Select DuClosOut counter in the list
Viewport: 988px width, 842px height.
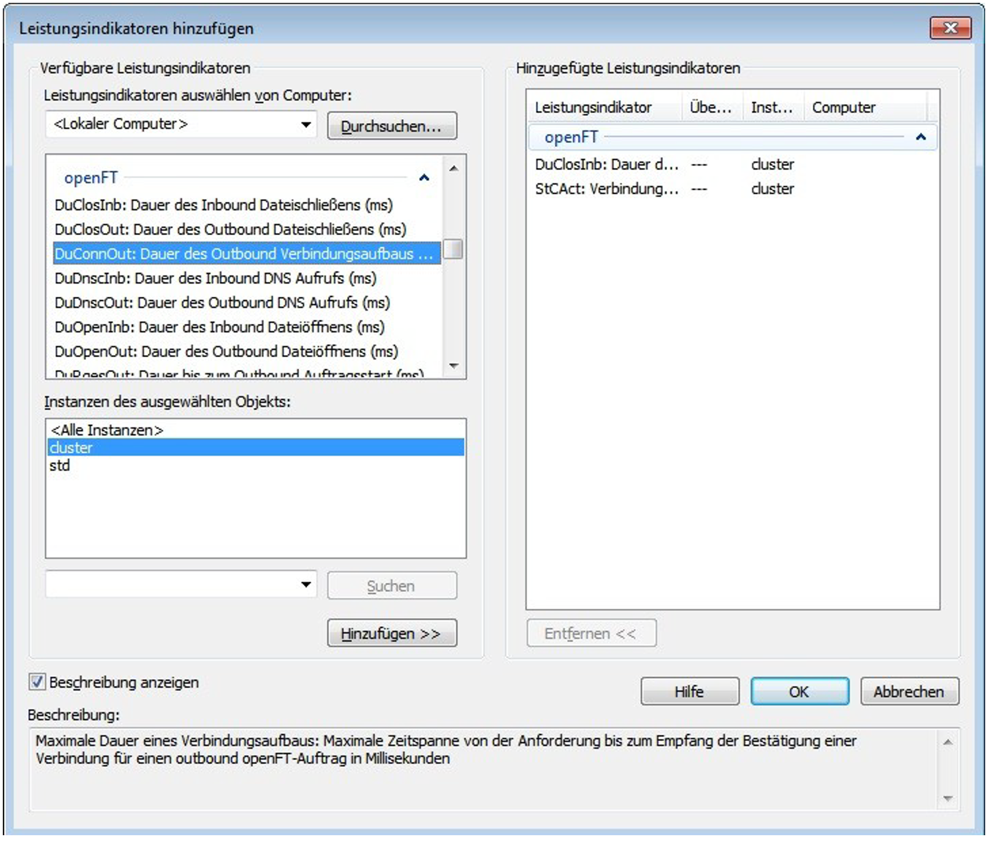tap(230, 229)
